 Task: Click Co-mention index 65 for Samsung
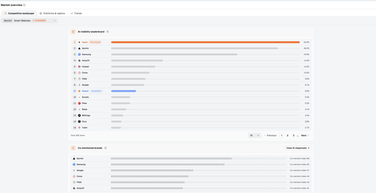pos(299,164)
